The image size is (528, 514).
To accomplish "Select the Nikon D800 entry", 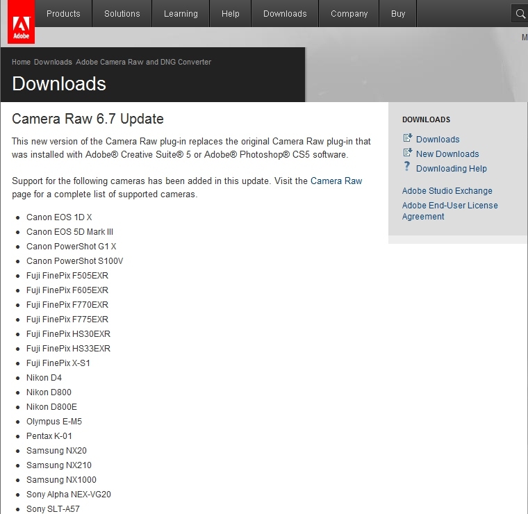I will [49, 392].
